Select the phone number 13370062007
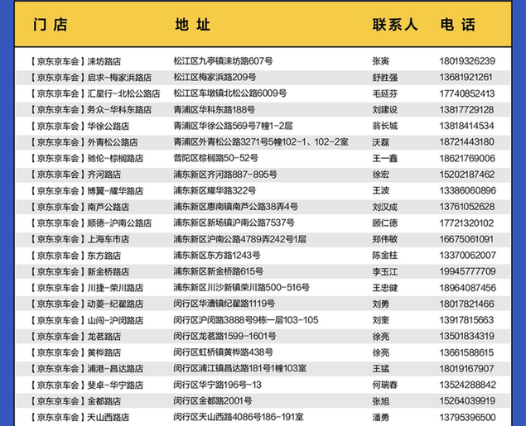Image resolution: width=526 pixels, height=426 pixels. pos(468,256)
